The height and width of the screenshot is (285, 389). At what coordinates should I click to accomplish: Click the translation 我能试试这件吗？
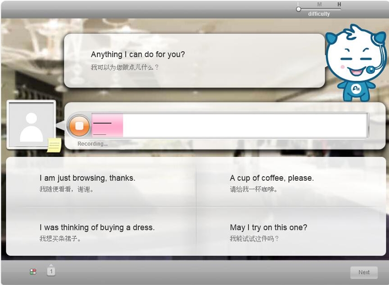pos(254,239)
